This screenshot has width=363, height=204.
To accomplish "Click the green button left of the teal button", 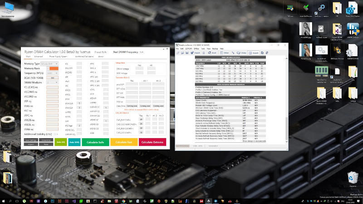I will click(x=61, y=142).
